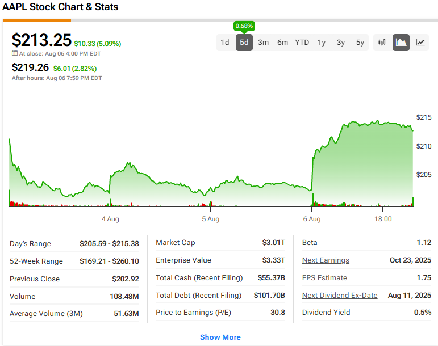The image size is (438, 346).
Task: Click the Previous Close value $202.92
Action: 126,279
